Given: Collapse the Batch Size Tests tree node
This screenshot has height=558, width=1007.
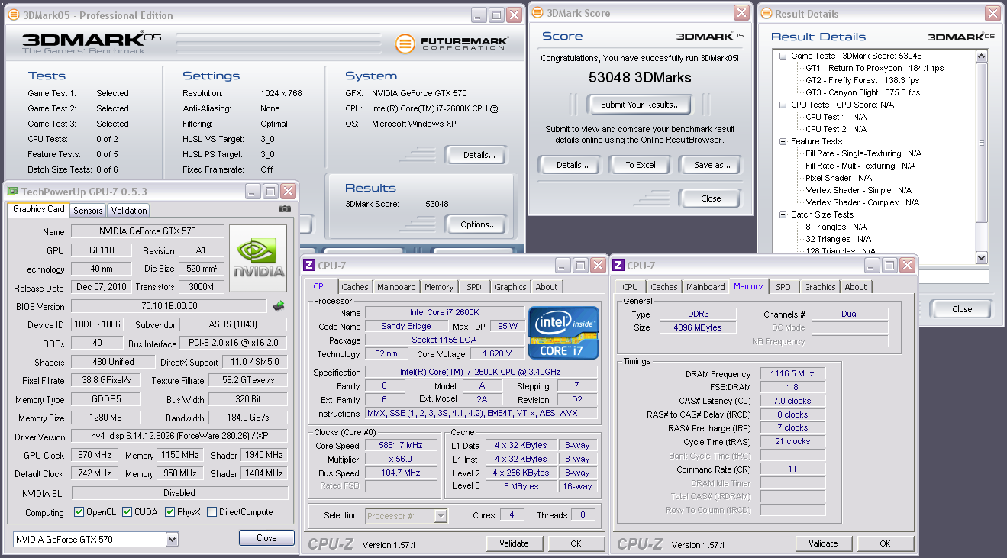Looking at the screenshot, I should [x=783, y=214].
